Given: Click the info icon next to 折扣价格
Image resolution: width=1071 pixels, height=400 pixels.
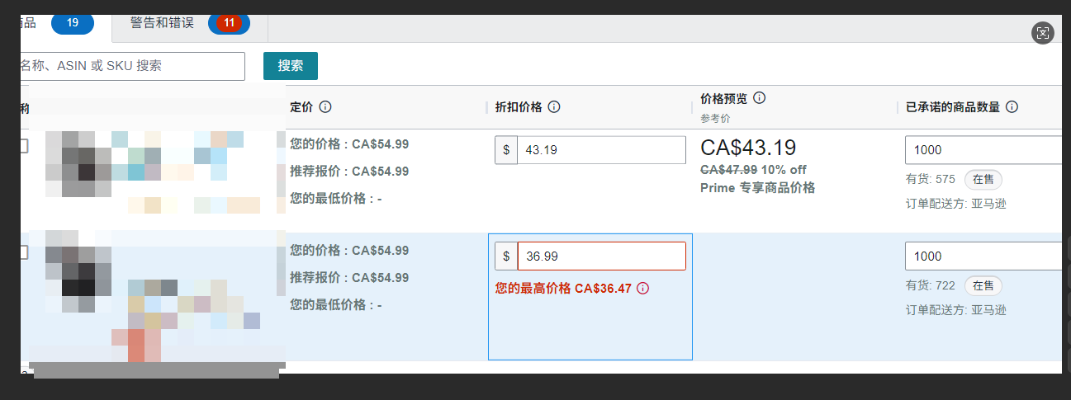Looking at the screenshot, I should [554, 107].
